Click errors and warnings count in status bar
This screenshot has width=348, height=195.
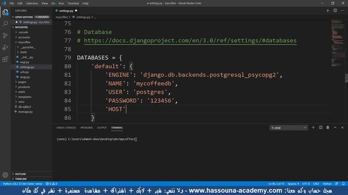(52, 184)
